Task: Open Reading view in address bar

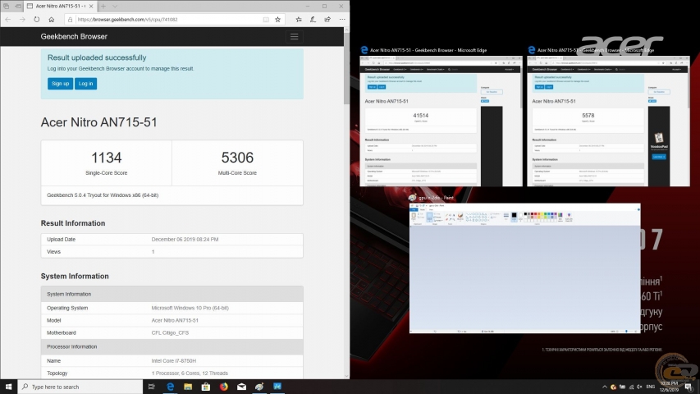Action: click(266, 20)
